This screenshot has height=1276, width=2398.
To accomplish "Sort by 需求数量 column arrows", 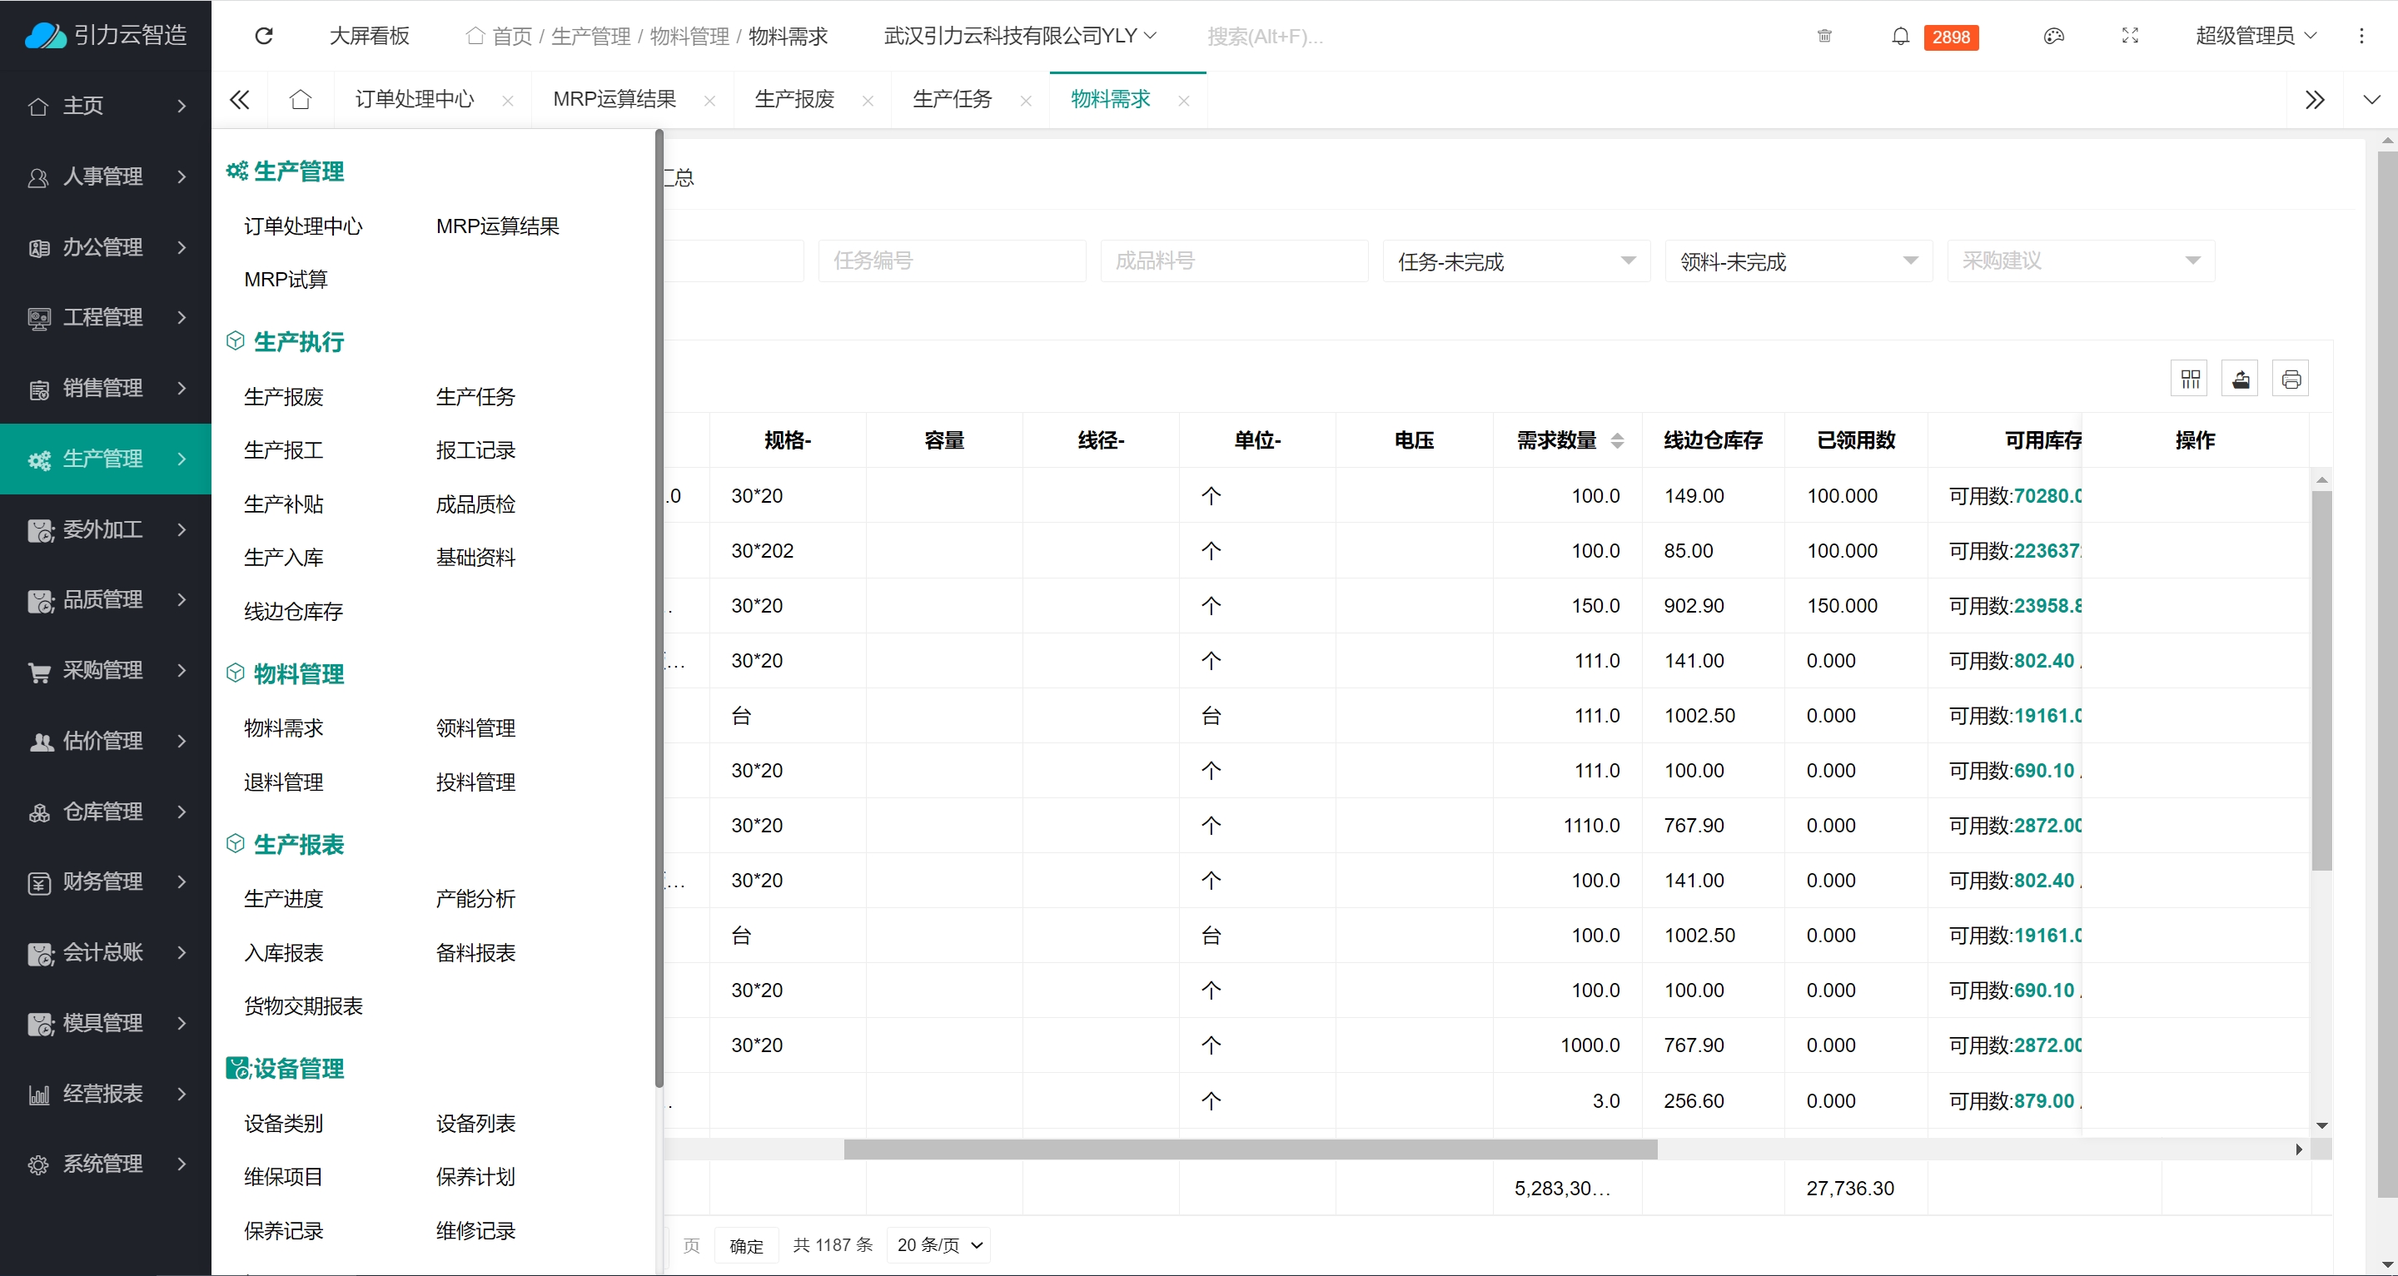I will tap(1617, 440).
